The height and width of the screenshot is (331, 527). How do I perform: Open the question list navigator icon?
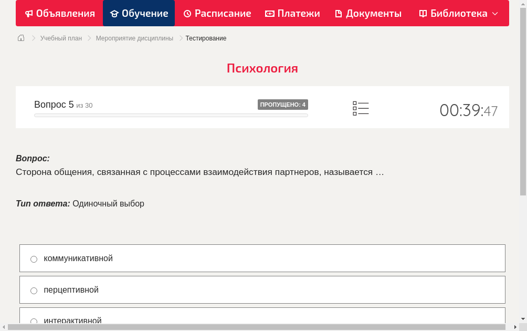click(x=361, y=108)
